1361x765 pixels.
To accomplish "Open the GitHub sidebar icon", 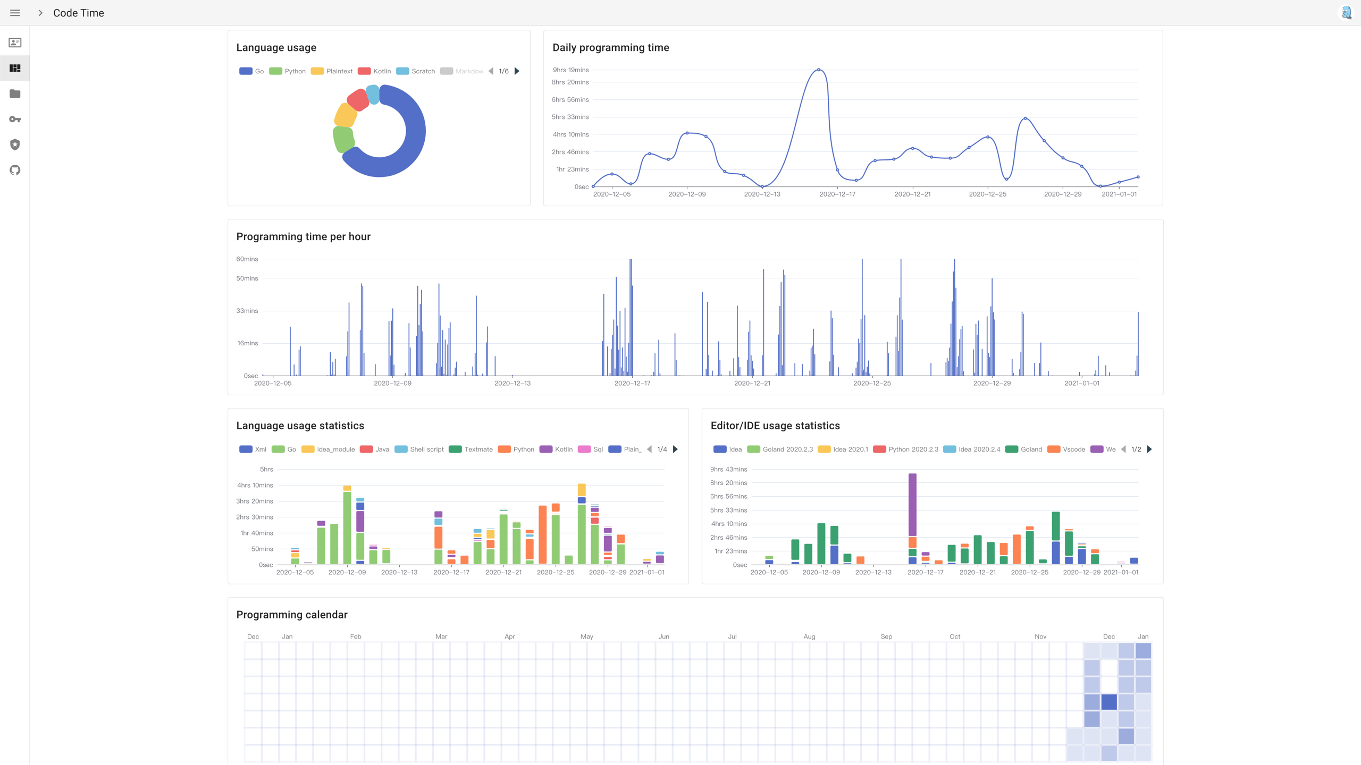I will [15, 170].
